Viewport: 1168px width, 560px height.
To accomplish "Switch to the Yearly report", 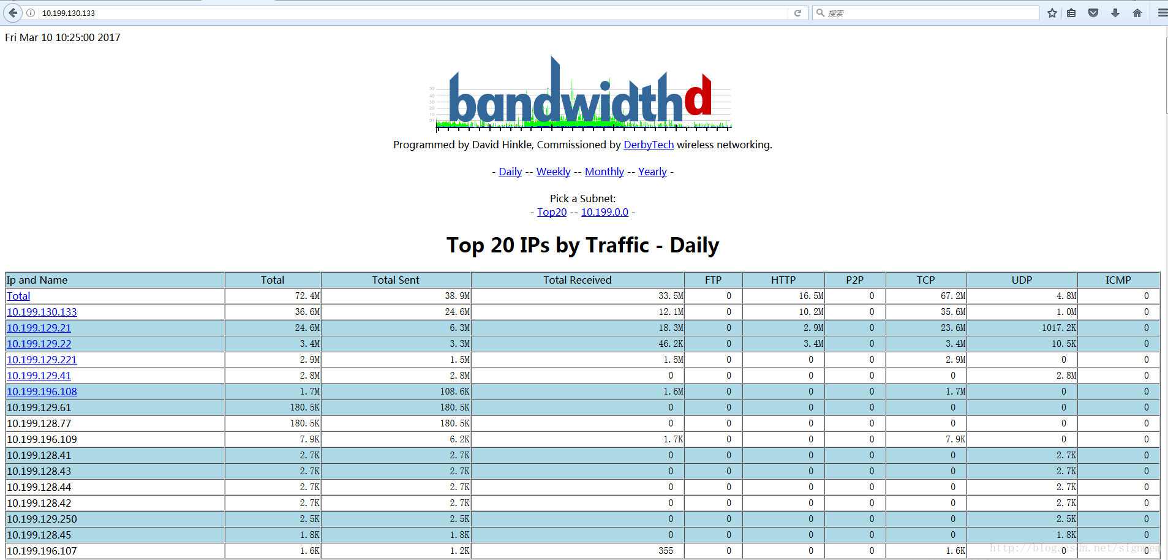I will [x=652, y=172].
